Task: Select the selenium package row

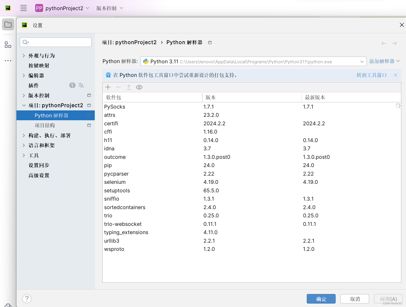Action: [x=252, y=182]
